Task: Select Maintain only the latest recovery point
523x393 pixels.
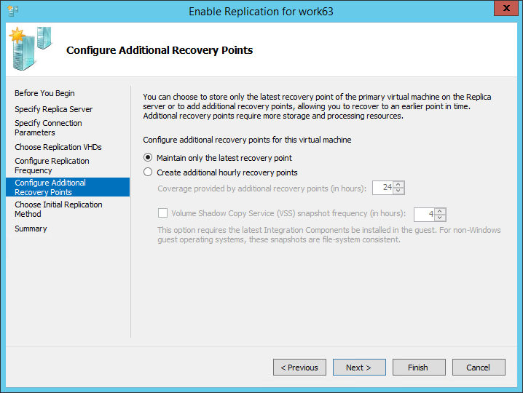Action: pyautogui.click(x=149, y=157)
